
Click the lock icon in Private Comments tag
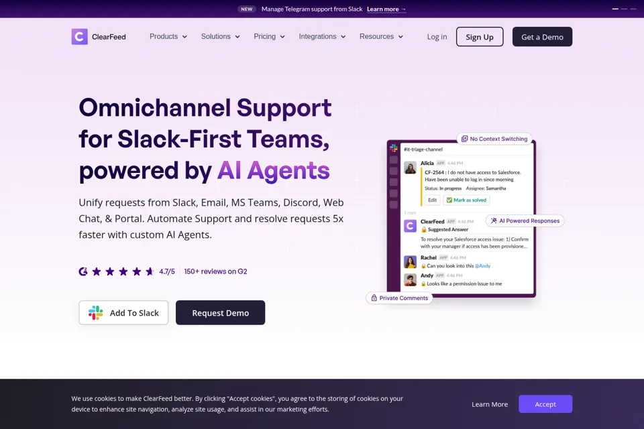tap(374, 298)
